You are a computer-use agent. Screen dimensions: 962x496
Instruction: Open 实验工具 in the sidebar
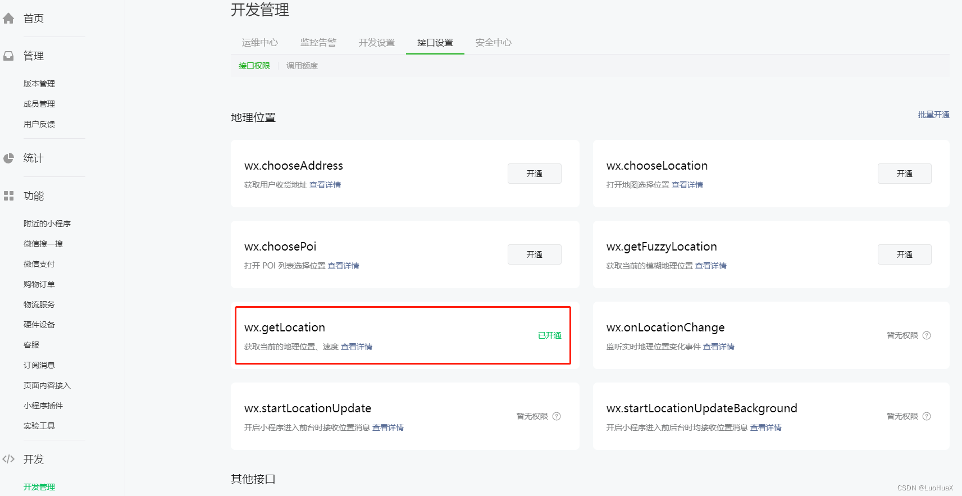[x=39, y=426]
